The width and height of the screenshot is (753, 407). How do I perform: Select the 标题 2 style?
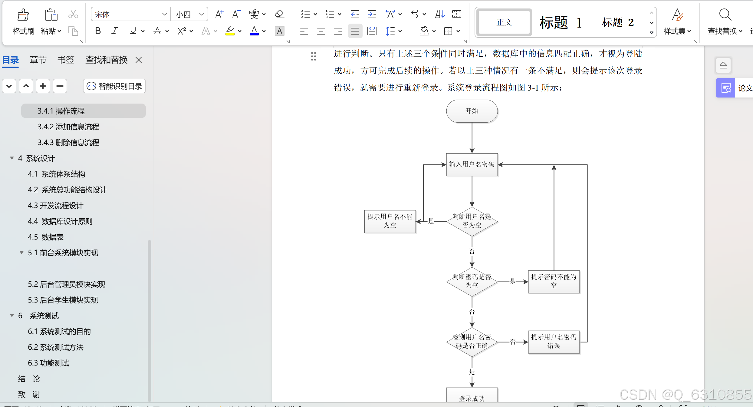click(618, 22)
